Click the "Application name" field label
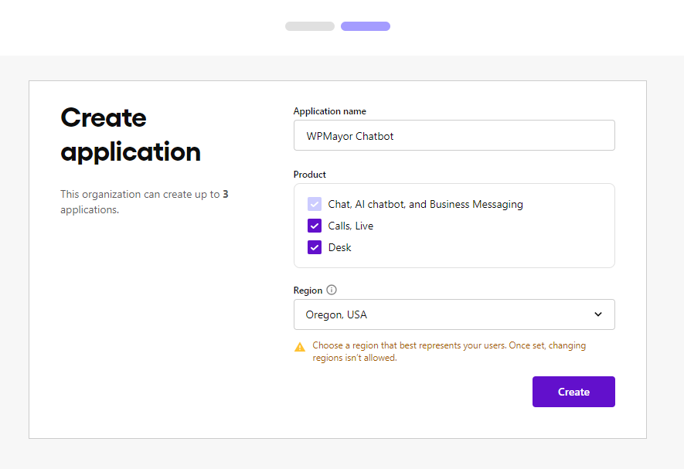 (330, 111)
